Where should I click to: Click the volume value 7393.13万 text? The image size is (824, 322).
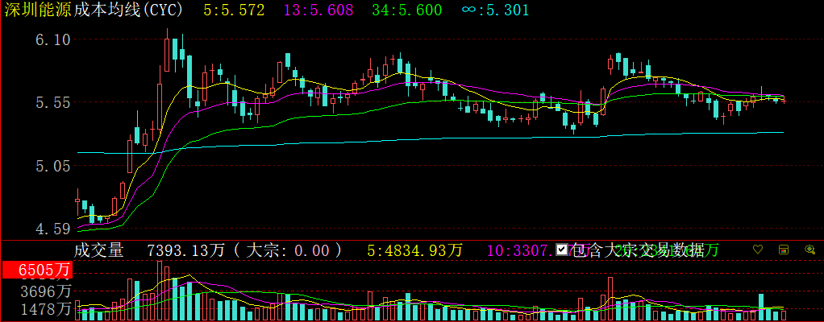click(x=186, y=250)
